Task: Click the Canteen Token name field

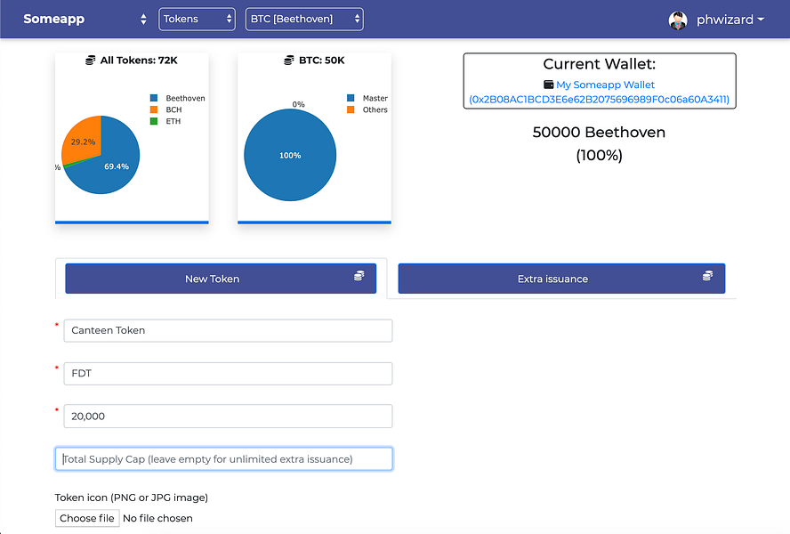Action: (228, 330)
